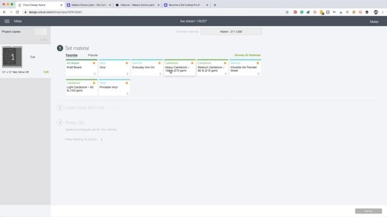
Task: Open info icon on Everyday Iron-On card
Action: (x=160, y=74)
